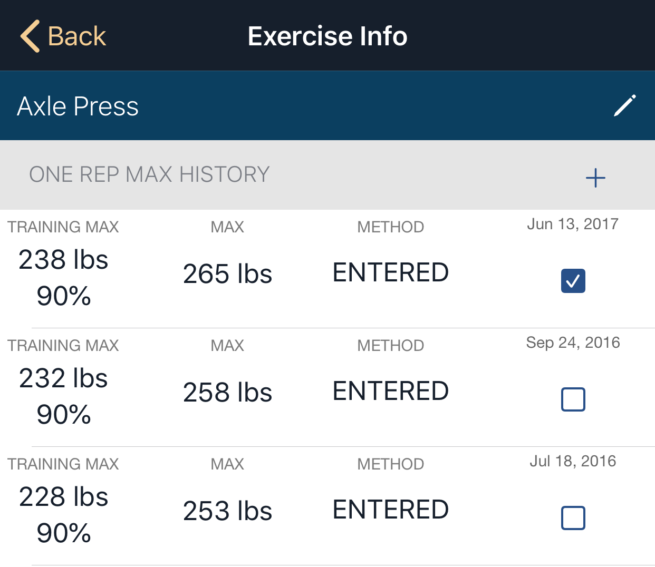Viewport: 655px width, 567px height.
Task: Tap the Sep 24, 2016 date
Action: pyautogui.click(x=573, y=342)
